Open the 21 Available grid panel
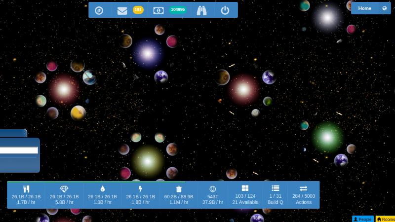Screen dimensions: 395x222 tap(245, 195)
